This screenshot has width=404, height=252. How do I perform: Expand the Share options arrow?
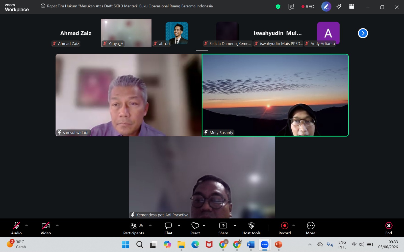click(x=235, y=226)
